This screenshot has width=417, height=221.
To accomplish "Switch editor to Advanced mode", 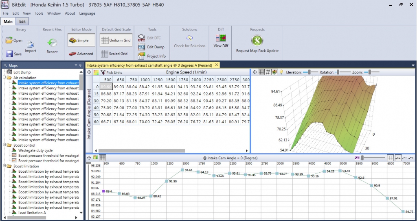I will (x=81, y=54).
